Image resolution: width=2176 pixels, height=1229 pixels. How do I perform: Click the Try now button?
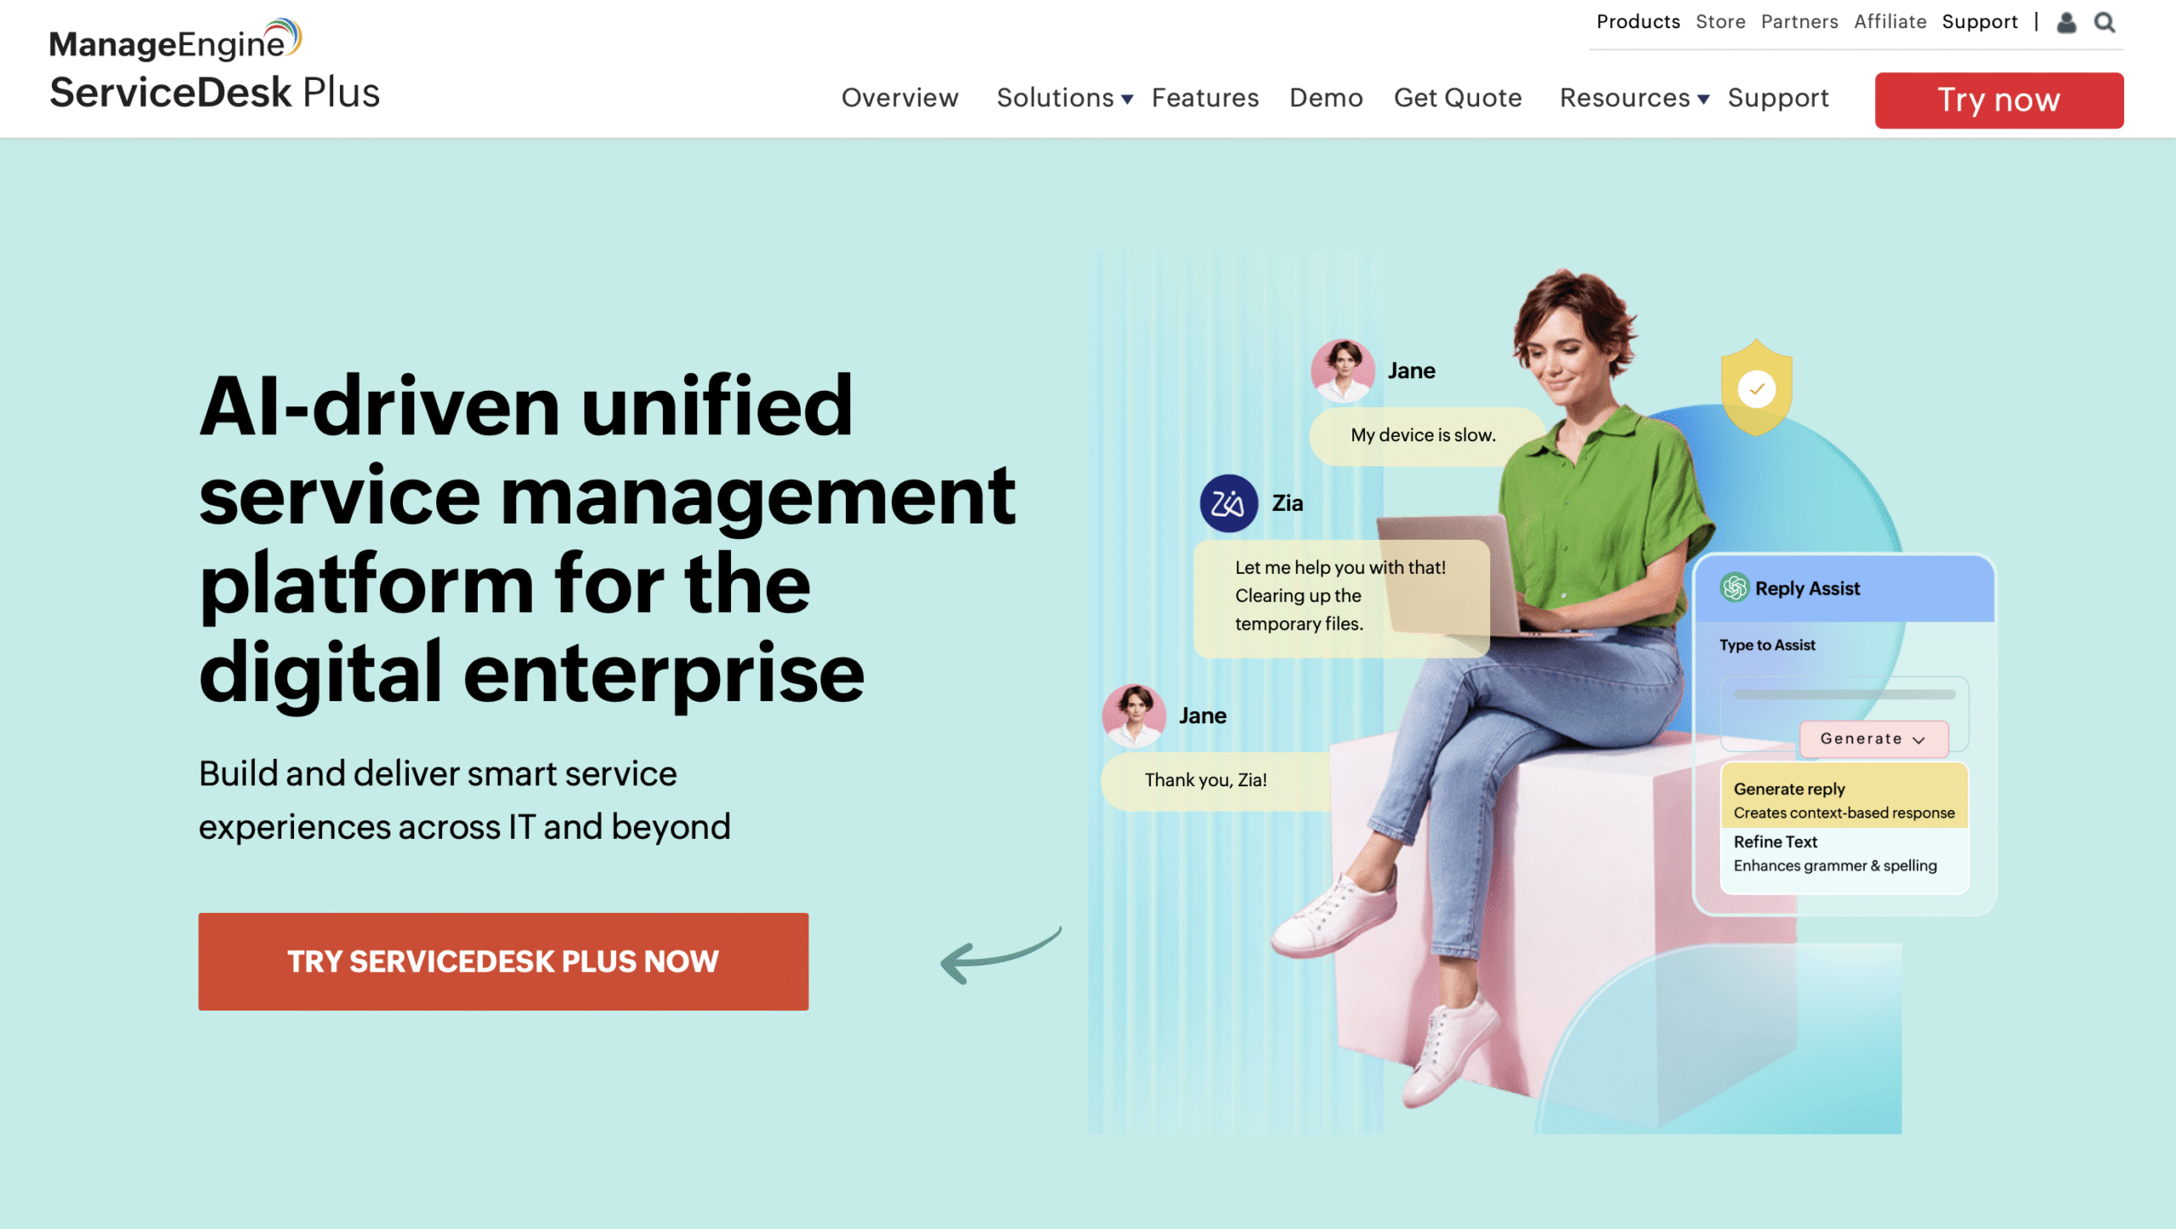[x=1998, y=100]
